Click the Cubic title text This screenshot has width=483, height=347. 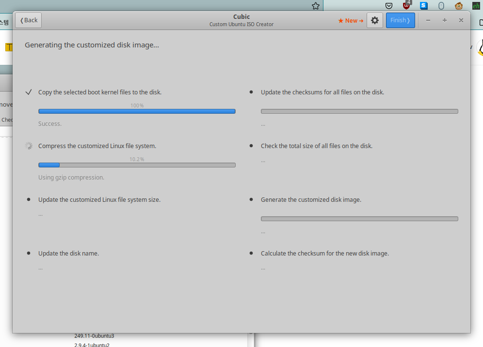coord(241,17)
